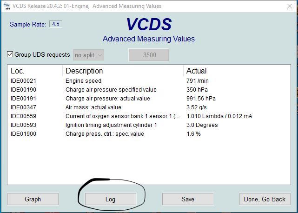The height and width of the screenshot is (213, 298).
Task: Toggle Group UDS requests checkbox
Action: 10,54
